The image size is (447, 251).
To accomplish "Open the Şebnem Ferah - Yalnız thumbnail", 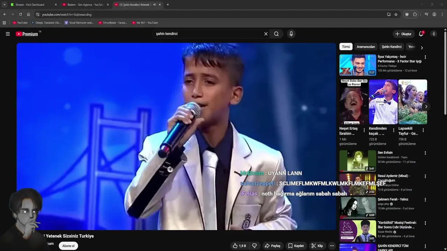I will pyautogui.click(x=358, y=207).
